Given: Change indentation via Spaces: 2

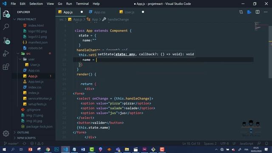Looking at the screenshot, I should (210, 144).
